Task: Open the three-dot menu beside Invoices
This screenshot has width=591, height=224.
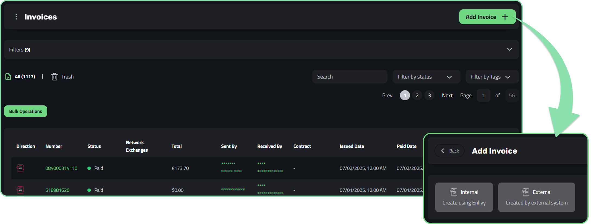Action: (16, 17)
